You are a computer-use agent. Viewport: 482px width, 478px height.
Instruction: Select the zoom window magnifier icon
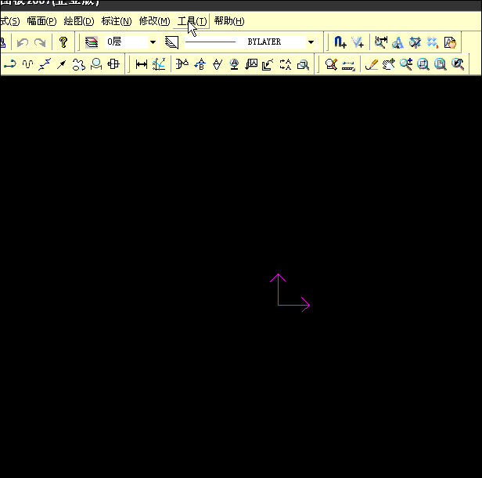[423, 64]
